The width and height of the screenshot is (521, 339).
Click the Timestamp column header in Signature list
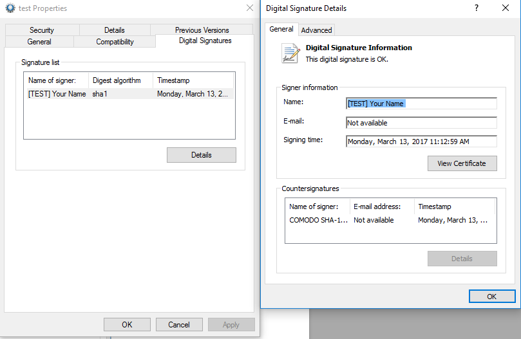(193, 80)
